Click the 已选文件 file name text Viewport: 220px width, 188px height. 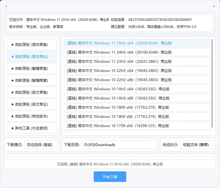[x=68, y=20]
